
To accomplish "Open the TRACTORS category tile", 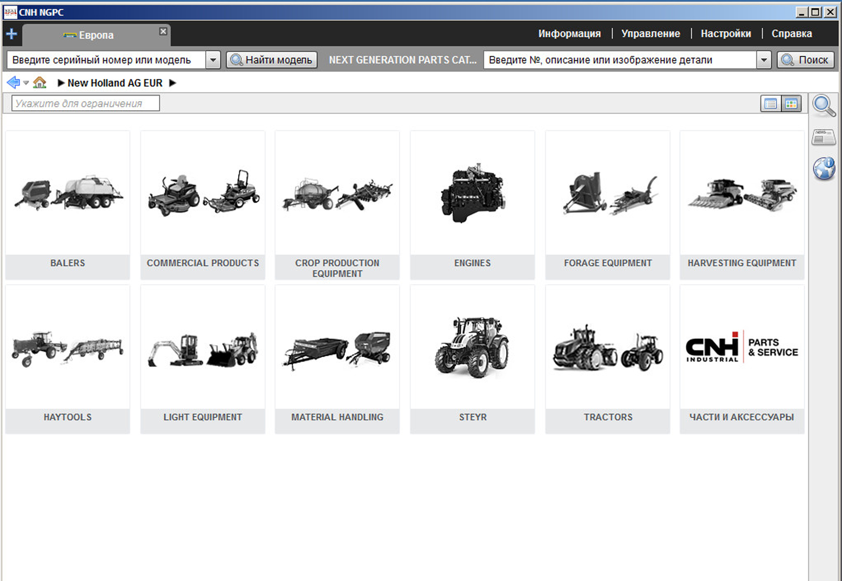I will point(607,359).
